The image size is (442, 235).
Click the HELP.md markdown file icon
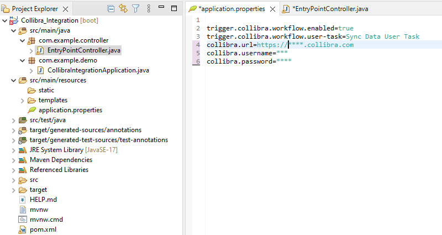pyautogui.click(x=23, y=200)
